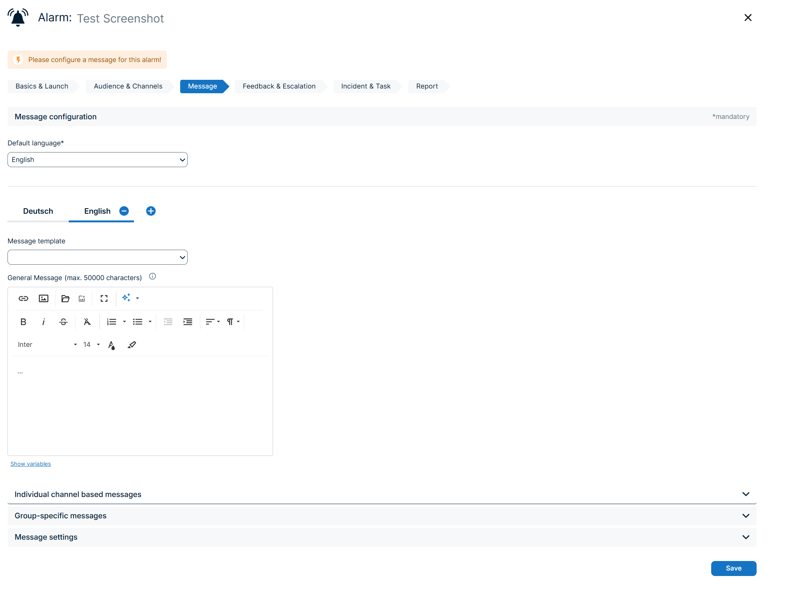Clear text formatting icon
Image resolution: width=791 pixels, height=593 pixels.
[87, 322]
